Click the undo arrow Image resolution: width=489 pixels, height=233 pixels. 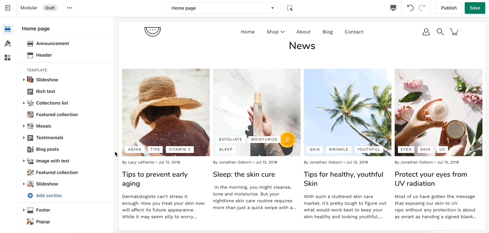(x=410, y=8)
